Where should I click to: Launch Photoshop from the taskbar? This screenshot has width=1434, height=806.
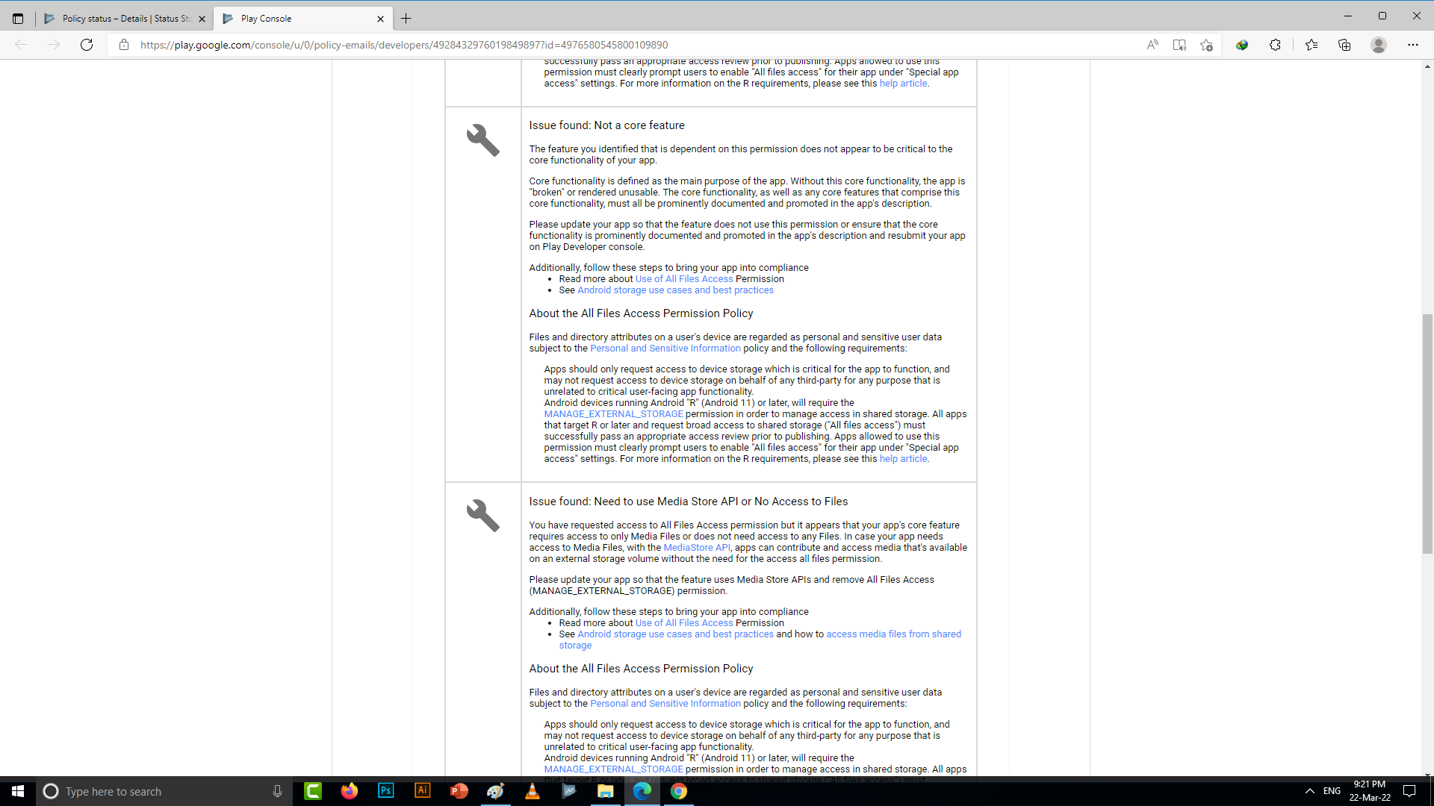point(385,791)
